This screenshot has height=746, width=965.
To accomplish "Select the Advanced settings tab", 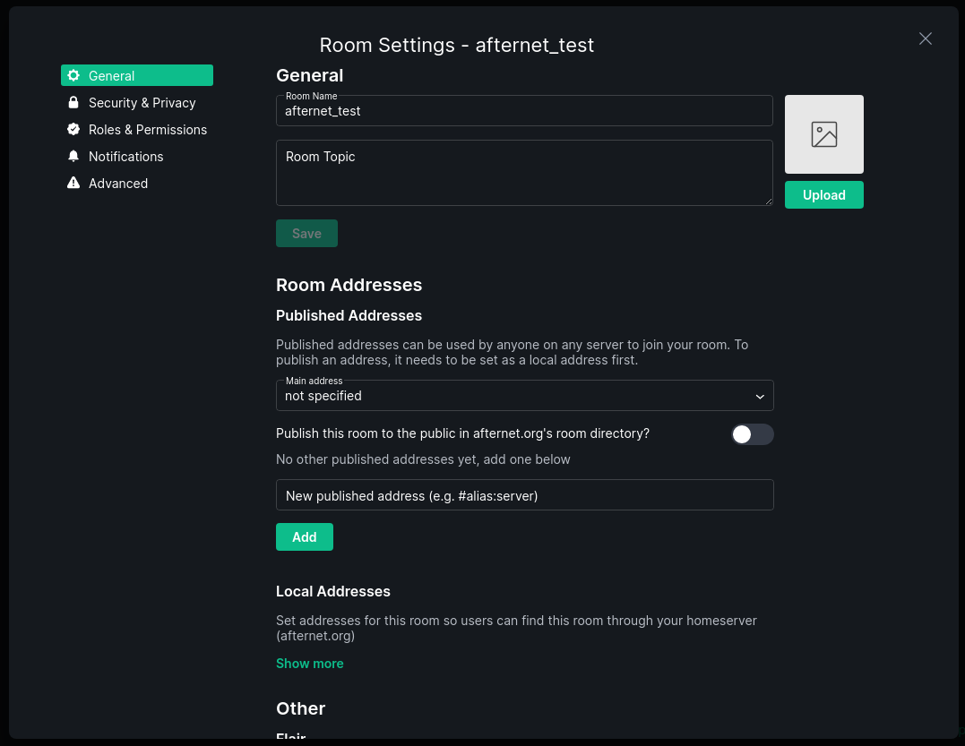I will (x=117, y=184).
